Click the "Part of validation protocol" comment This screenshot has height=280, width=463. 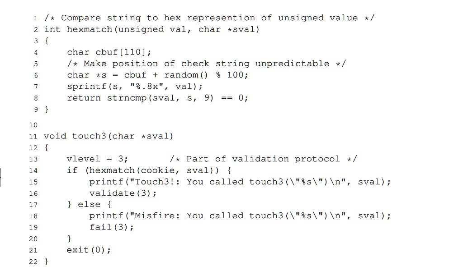pyautogui.click(x=264, y=159)
